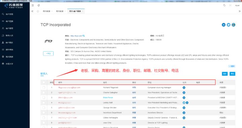This screenshot has width=242, height=128.
Task: Check the select-all checkbox in table header
Action: (44, 82)
